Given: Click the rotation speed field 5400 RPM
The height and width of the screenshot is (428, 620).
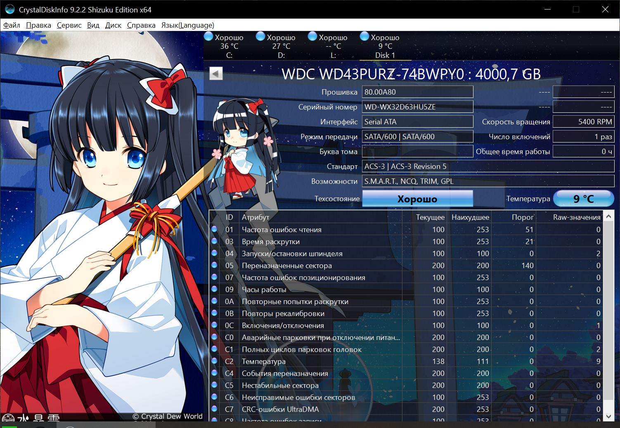Looking at the screenshot, I should tap(583, 121).
